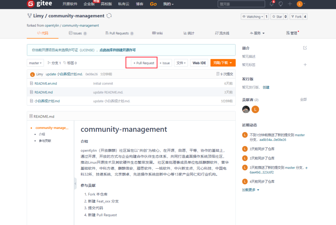Open the README.md file
Viewport: 336px width, 225px height.
pos(44,92)
